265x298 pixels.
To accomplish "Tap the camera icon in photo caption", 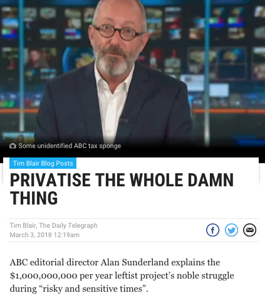I will 13,146.
